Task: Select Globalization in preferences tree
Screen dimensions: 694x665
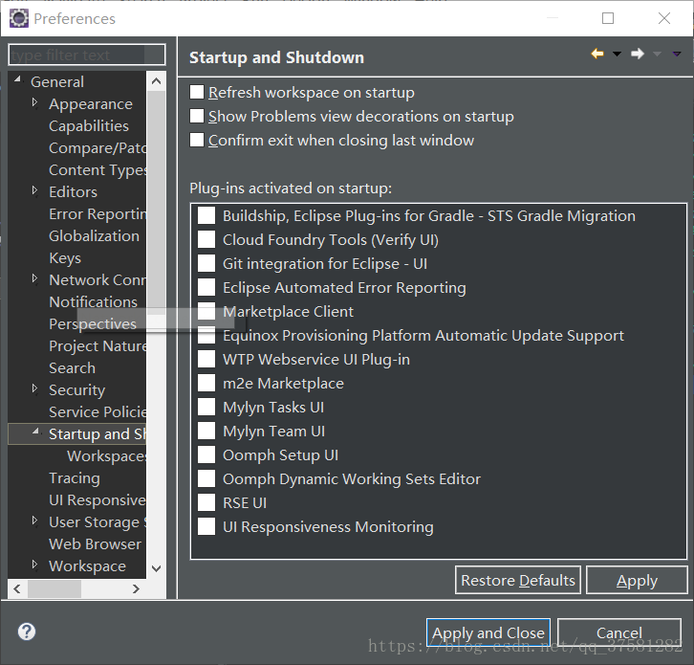Action: click(94, 236)
